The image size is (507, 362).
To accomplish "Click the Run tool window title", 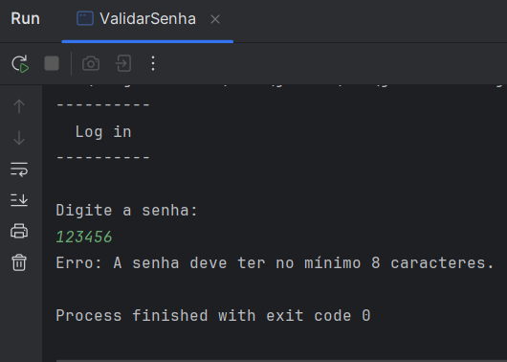I will tap(25, 18).
